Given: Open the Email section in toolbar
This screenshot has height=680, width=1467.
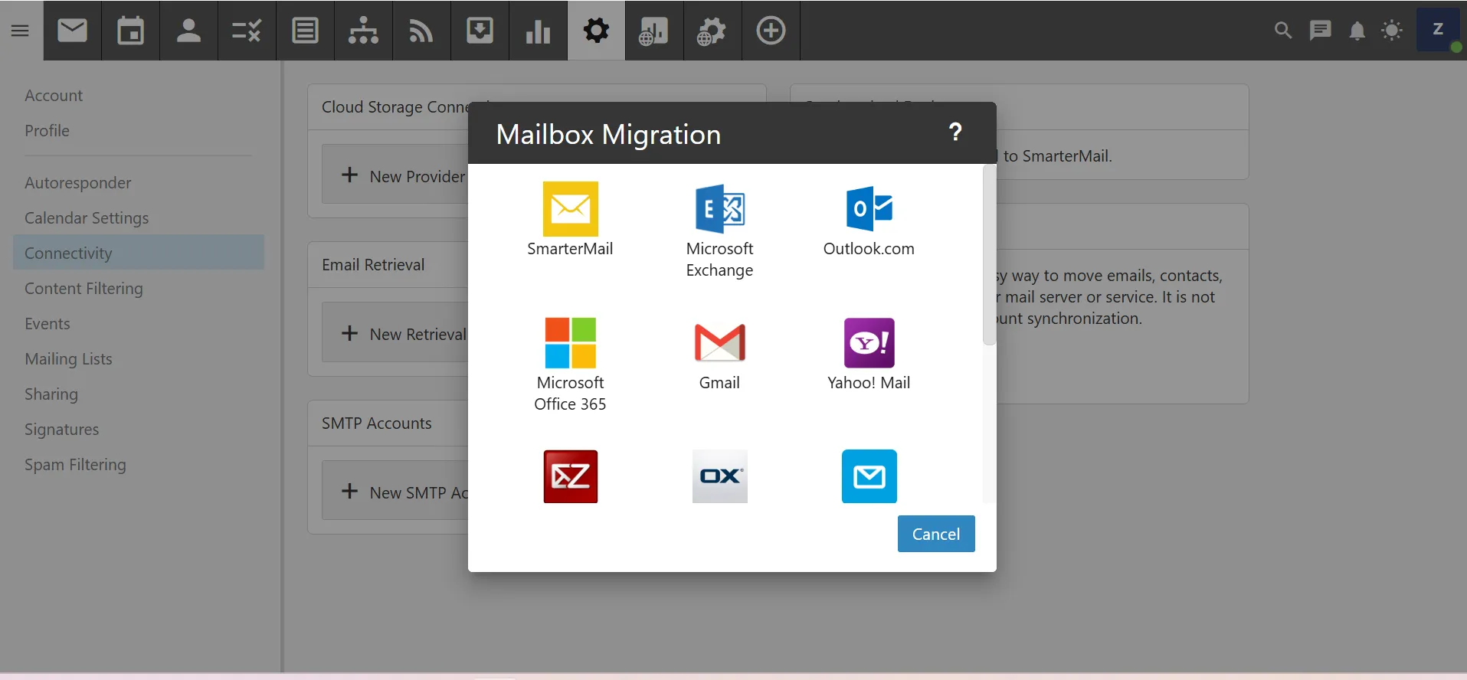Looking at the screenshot, I should point(73,31).
